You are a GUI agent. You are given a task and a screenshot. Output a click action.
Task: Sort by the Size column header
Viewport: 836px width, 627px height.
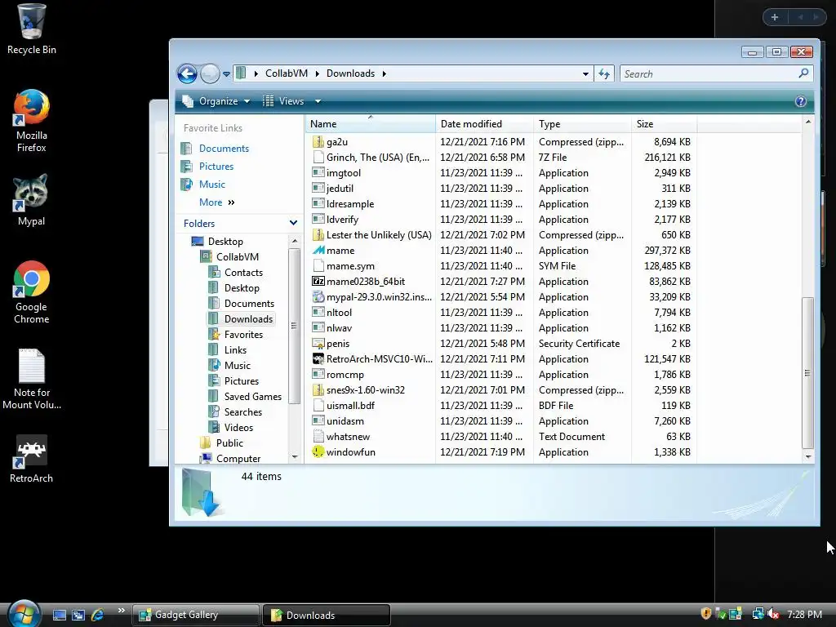coord(664,124)
